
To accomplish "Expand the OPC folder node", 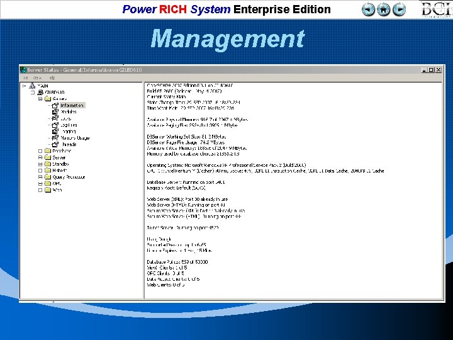I will point(40,184).
